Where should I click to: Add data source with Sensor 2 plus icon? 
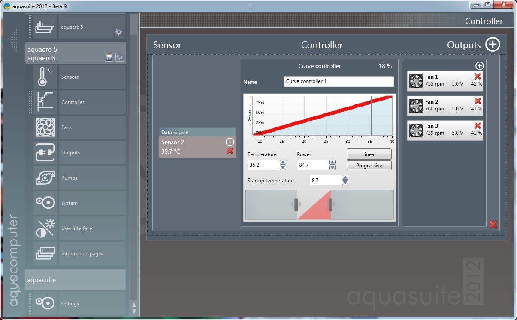[230, 142]
